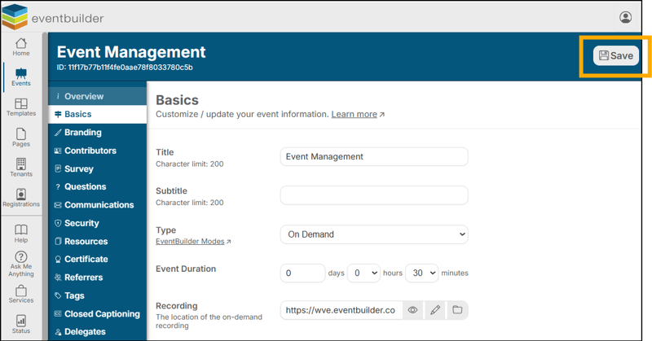
Task: Click the event ID text
Action: pos(125,68)
